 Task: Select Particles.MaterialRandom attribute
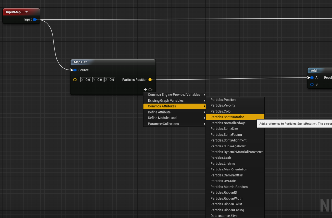coord(235,187)
